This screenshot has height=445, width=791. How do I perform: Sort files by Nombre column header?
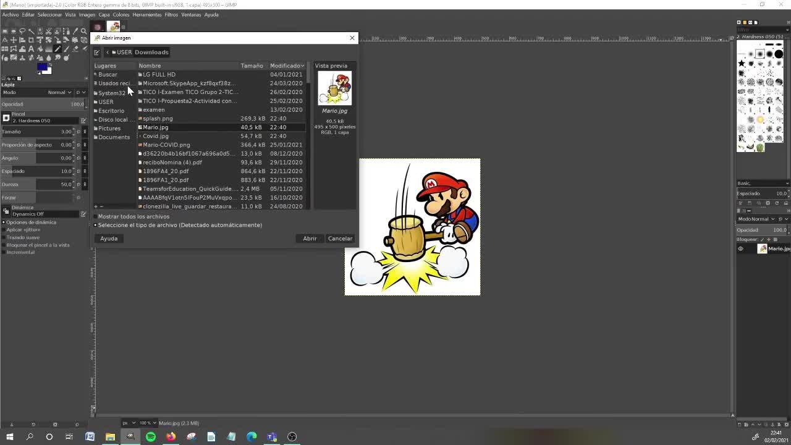188,66
